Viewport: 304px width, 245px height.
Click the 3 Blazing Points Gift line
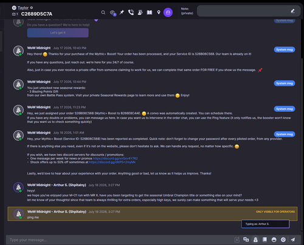(43, 92)
